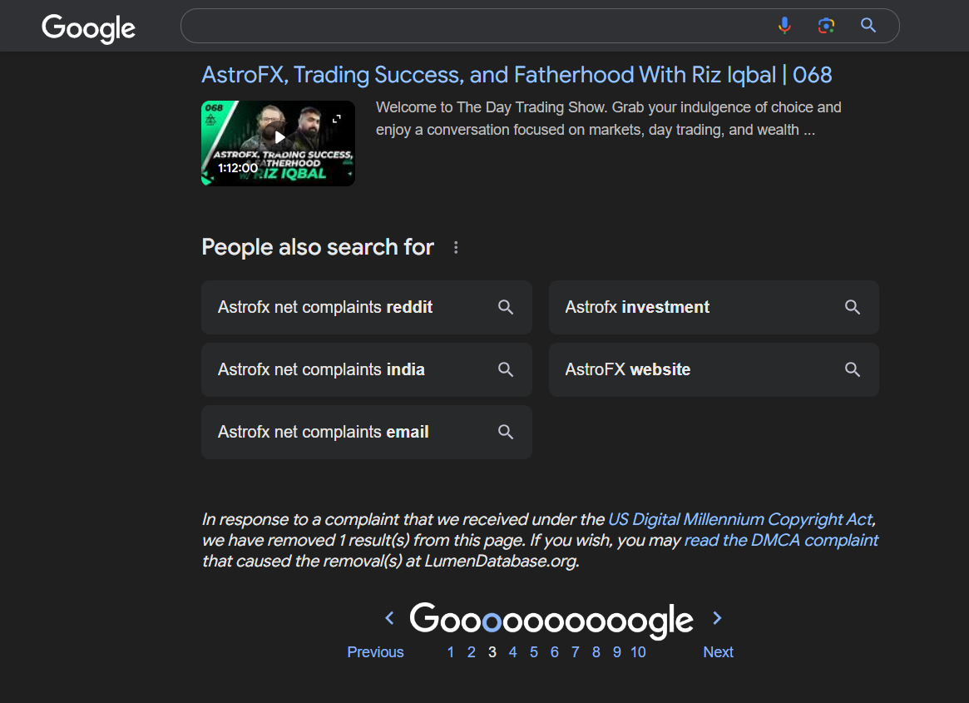Screen dimensions: 969x703
Task: Click the voice search microphone icon
Action: coord(784,25)
